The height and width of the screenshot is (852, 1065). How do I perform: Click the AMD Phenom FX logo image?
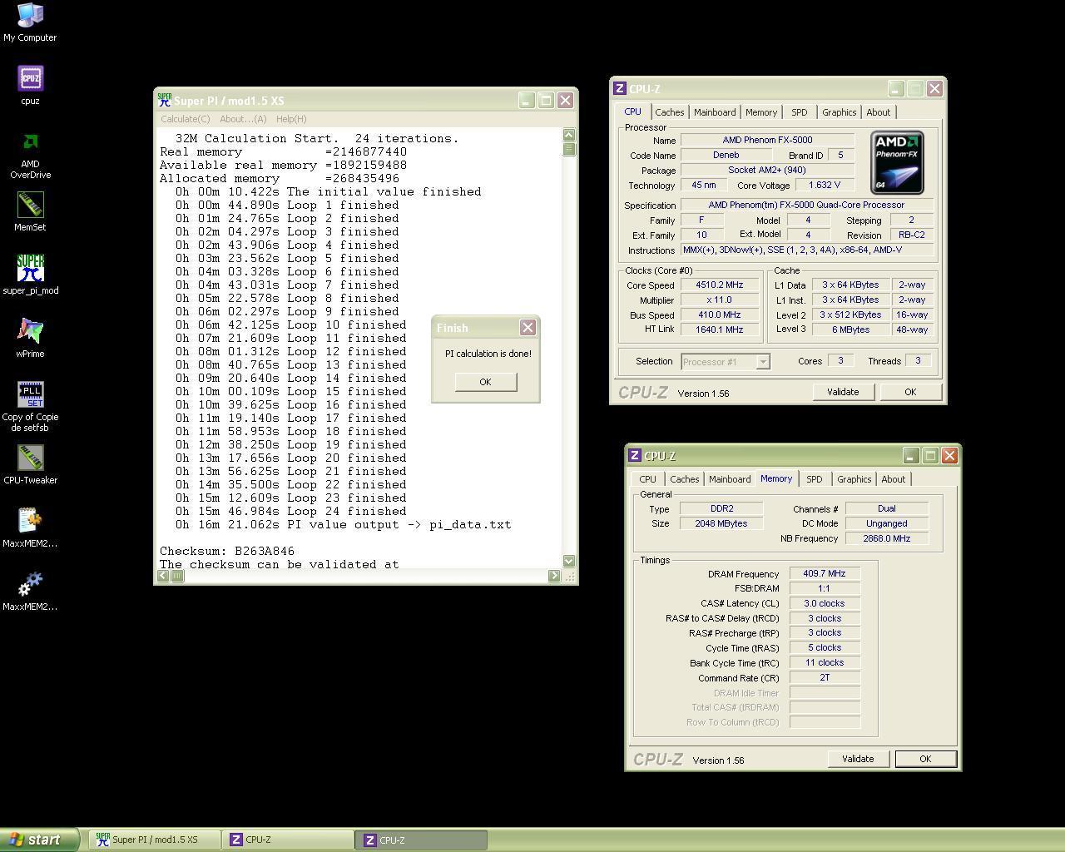pyautogui.click(x=897, y=162)
